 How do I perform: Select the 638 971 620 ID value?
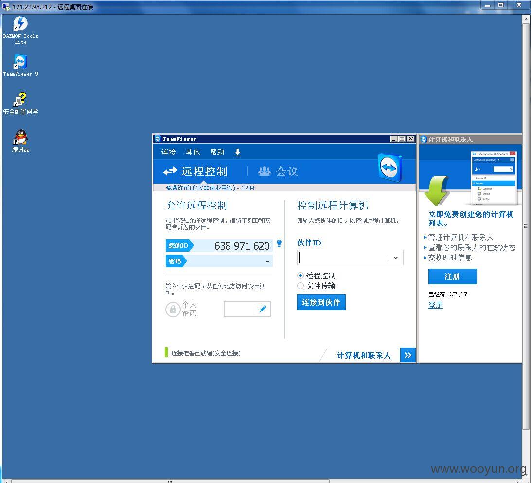(242, 246)
